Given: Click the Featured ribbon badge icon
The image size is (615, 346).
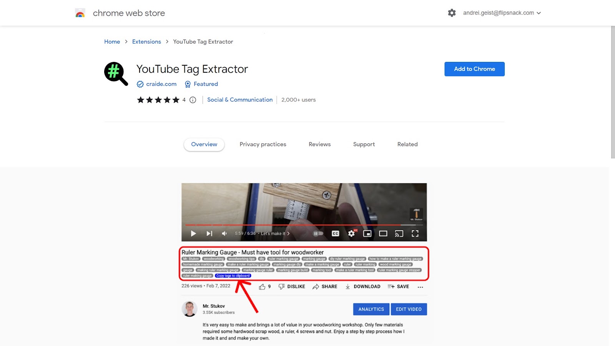Looking at the screenshot, I should tap(188, 84).
